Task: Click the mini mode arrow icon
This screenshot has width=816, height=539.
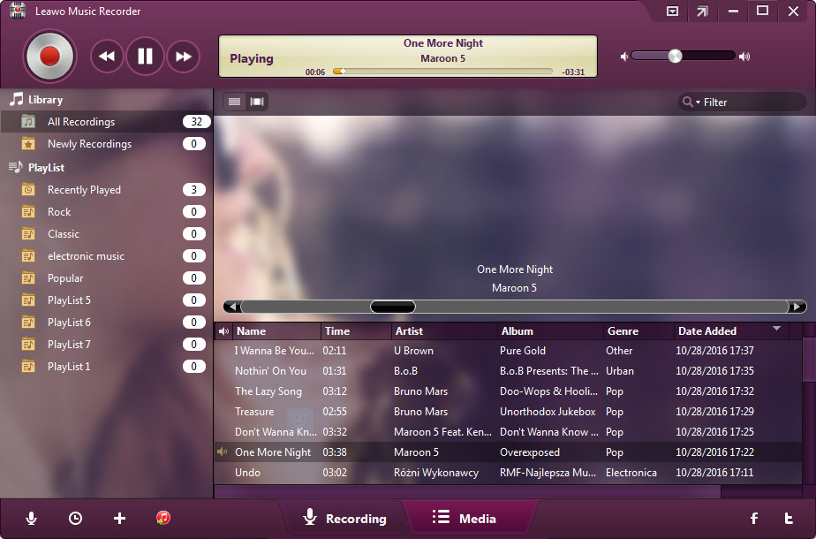Action: (x=703, y=11)
